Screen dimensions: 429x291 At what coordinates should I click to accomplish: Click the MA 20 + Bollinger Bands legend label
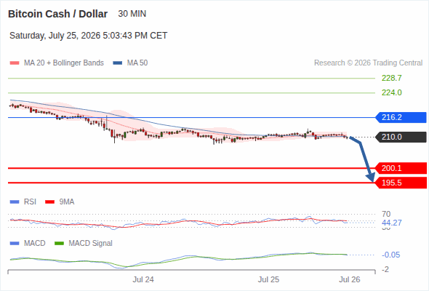click(x=64, y=63)
